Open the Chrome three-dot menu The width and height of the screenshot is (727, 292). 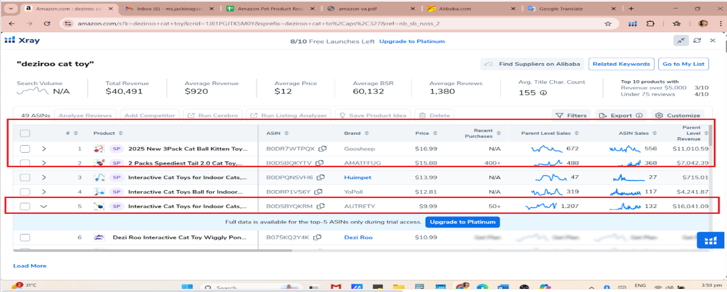tap(721, 24)
